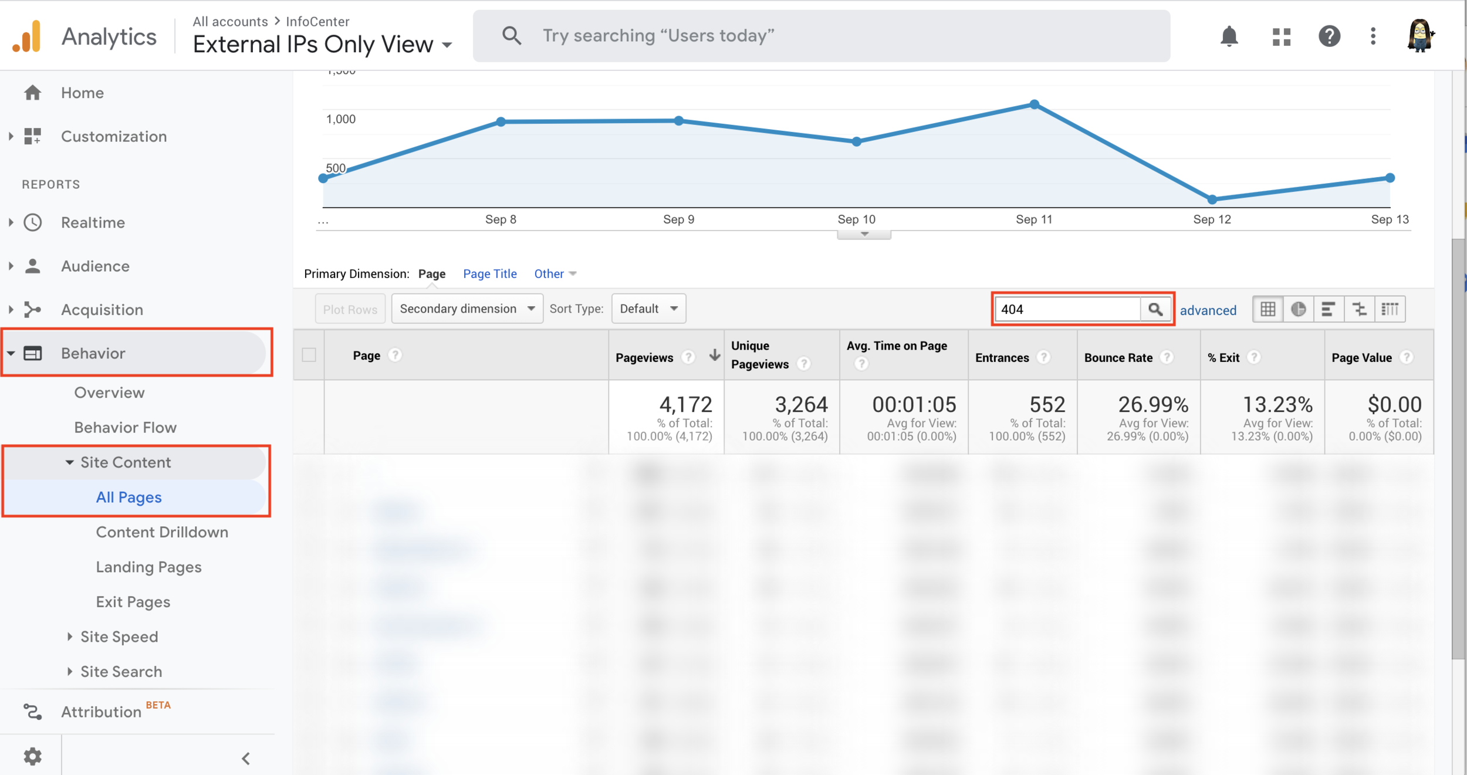Switch to performance bar view icon
Image resolution: width=1467 pixels, height=775 pixels.
1329,309
